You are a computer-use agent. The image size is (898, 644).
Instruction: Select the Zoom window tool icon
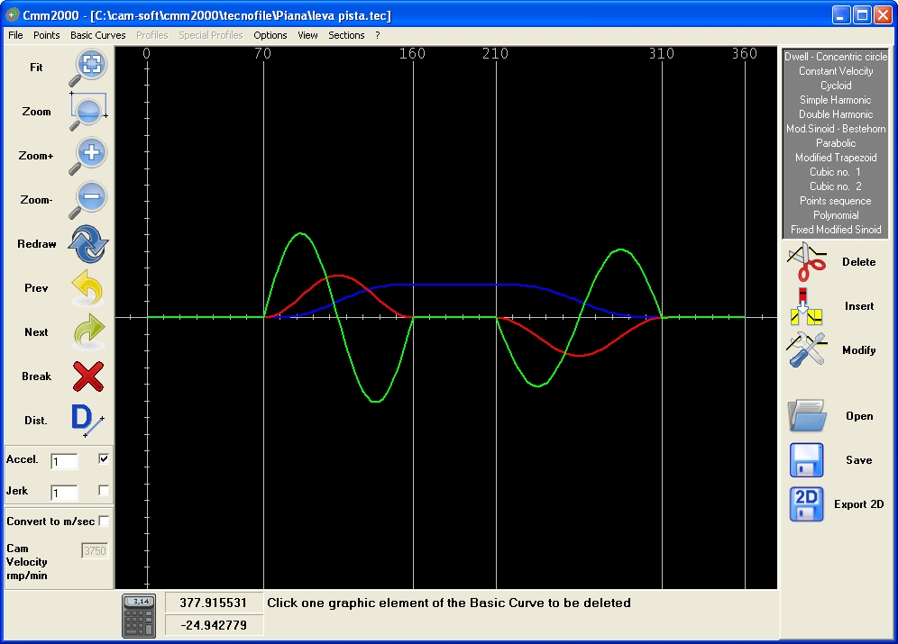click(x=88, y=112)
